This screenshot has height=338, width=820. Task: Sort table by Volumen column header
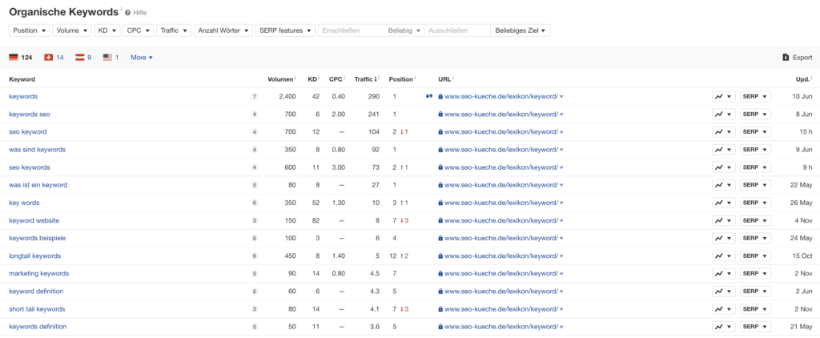[x=280, y=79]
